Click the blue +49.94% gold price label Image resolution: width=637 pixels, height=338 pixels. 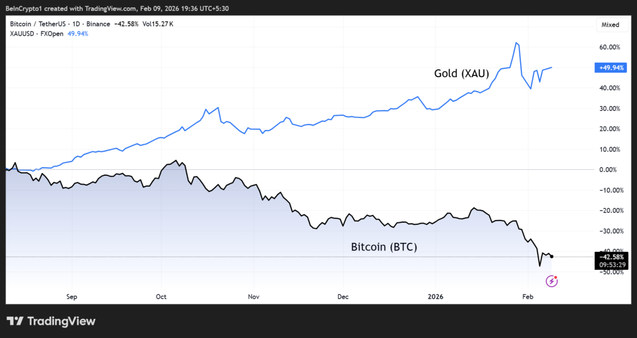611,67
